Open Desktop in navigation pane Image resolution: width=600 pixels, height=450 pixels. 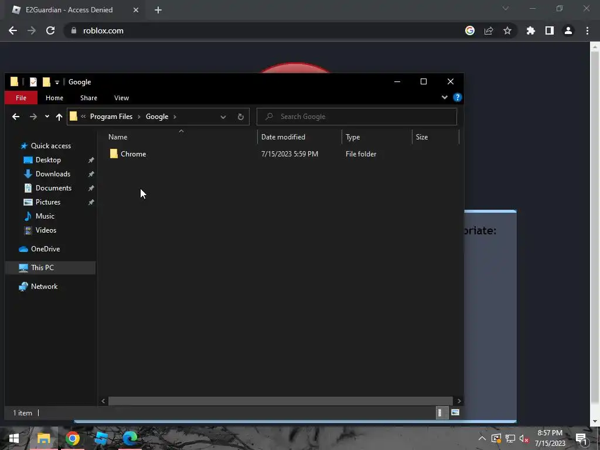48,160
